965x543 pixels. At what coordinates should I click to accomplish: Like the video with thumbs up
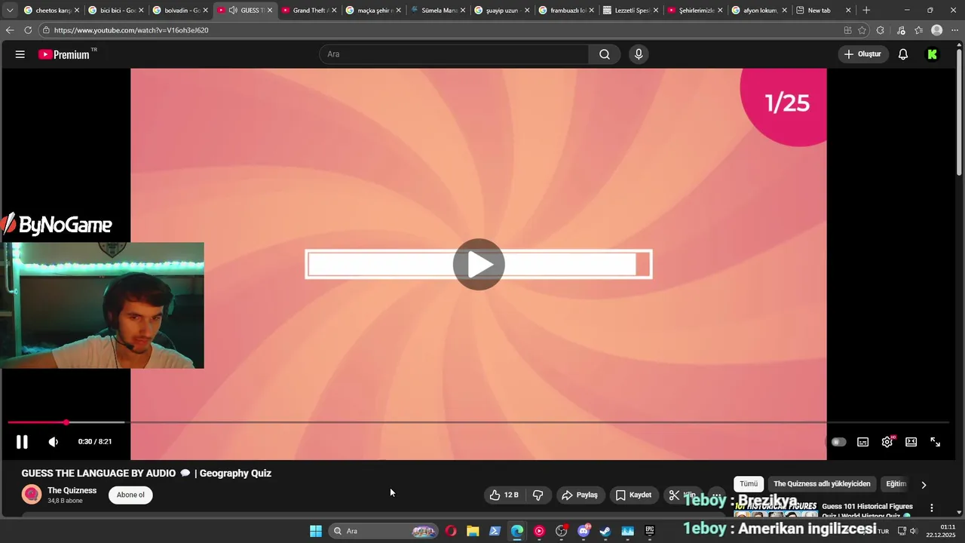pyautogui.click(x=504, y=495)
